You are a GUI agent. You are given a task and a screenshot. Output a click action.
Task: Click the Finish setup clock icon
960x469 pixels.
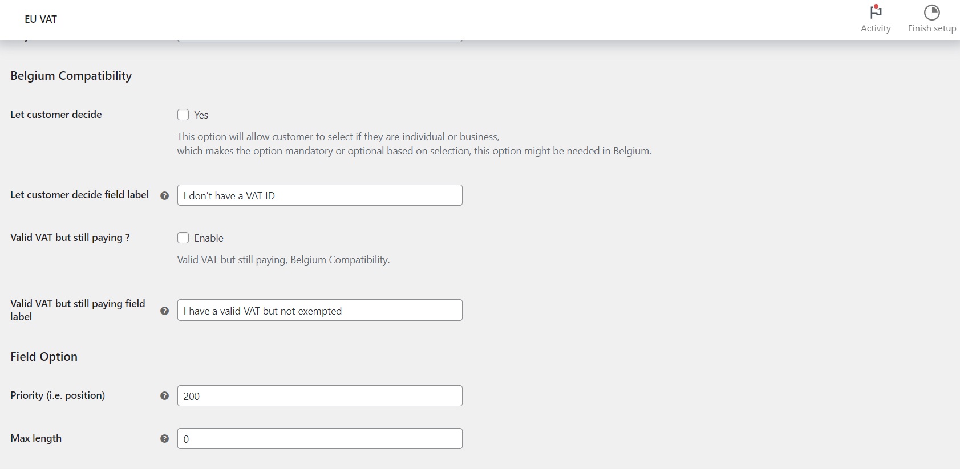click(931, 11)
